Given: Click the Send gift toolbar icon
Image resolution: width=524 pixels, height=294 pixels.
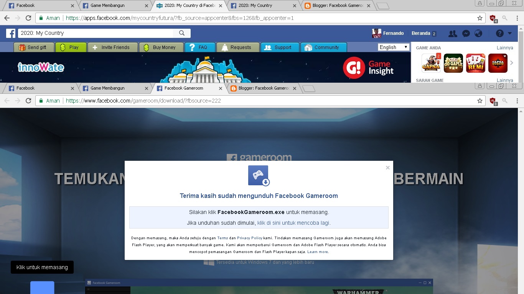Looking at the screenshot, I should point(22,47).
